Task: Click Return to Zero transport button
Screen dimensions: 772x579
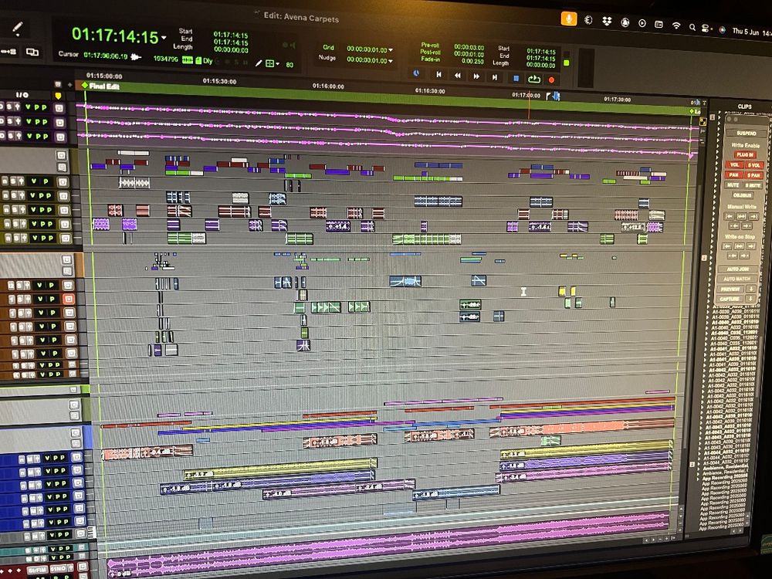Action: tap(438, 75)
